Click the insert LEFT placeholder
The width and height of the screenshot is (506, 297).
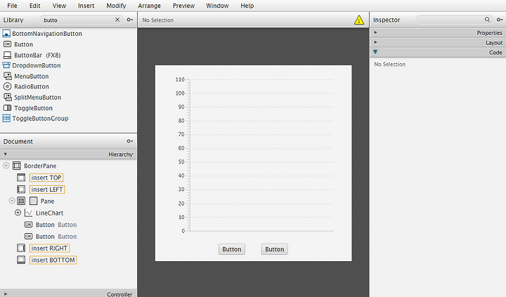coord(47,190)
